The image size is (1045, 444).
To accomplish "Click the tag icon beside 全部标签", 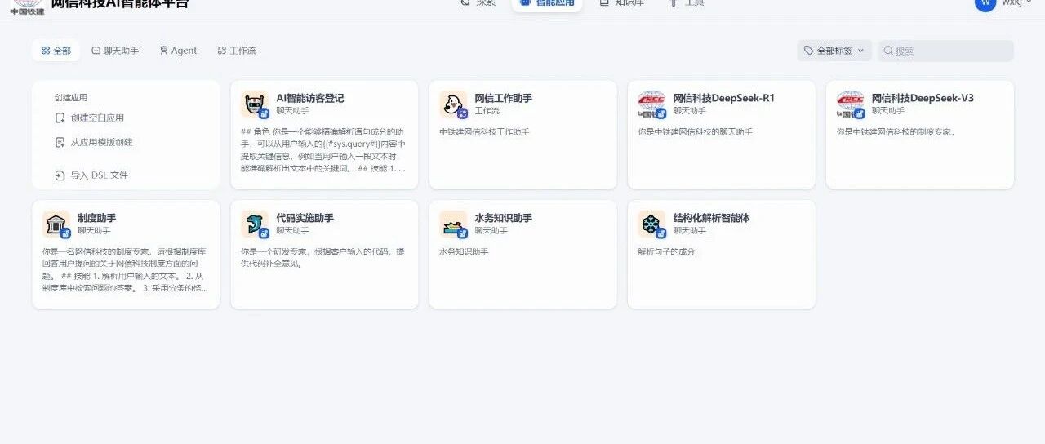I will [808, 51].
